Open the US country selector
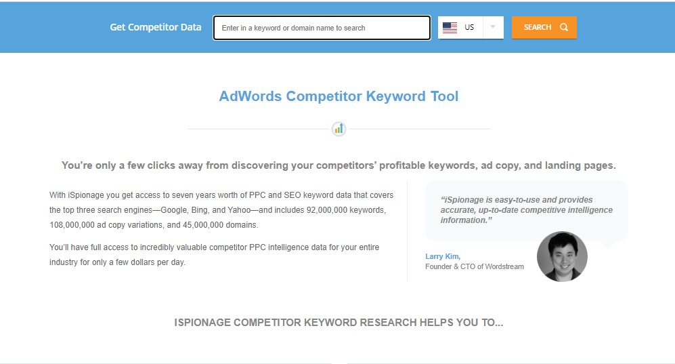The image size is (675, 364). coord(470,28)
